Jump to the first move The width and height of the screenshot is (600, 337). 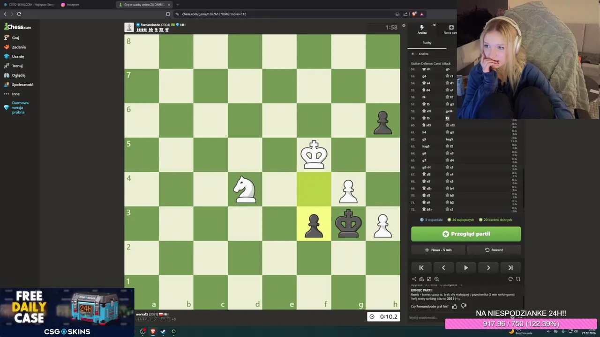pyautogui.click(x=421, y=268)
